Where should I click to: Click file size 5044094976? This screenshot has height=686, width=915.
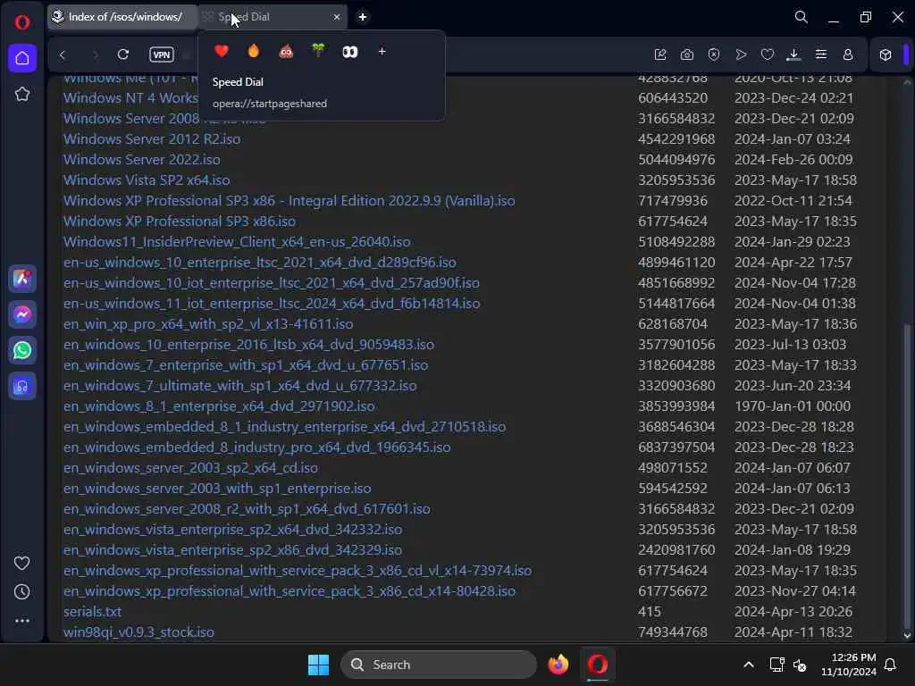click(x=676, y=159)
